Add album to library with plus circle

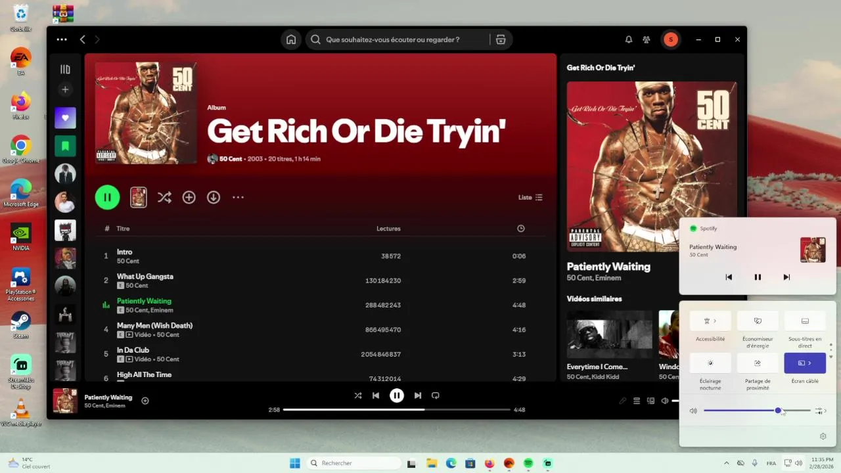coord(189,197)
